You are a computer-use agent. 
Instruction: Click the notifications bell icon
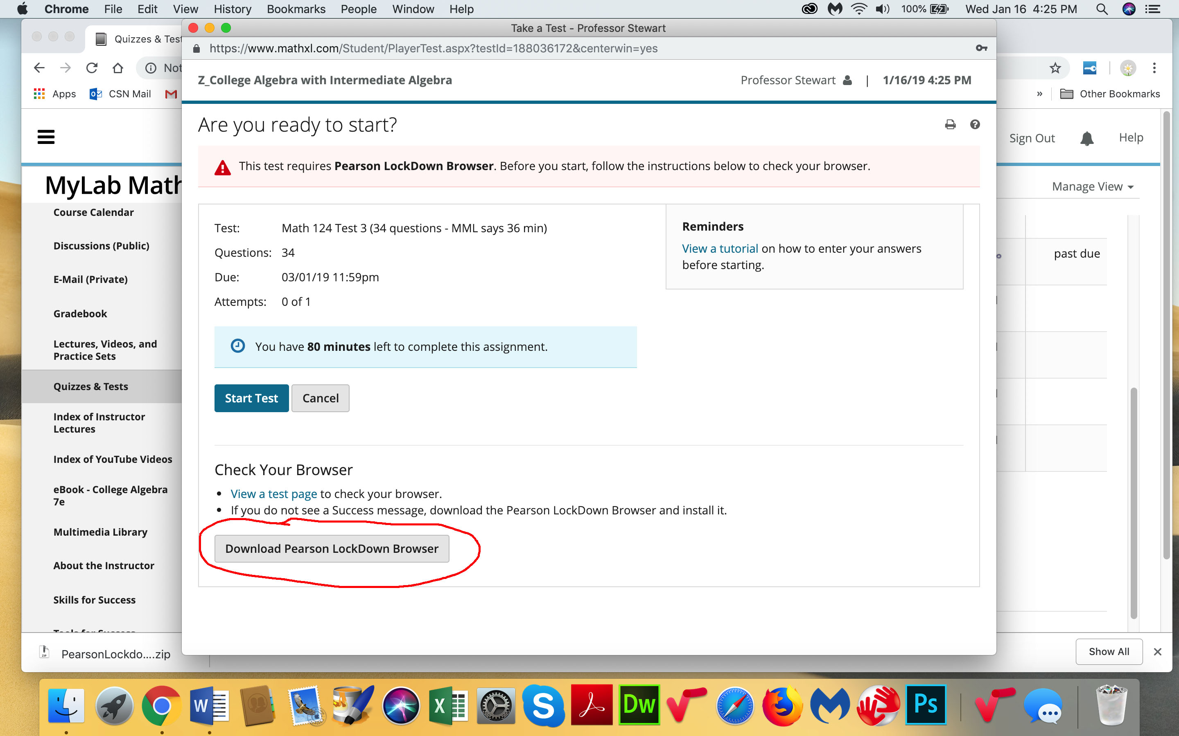[x=1086, y=138]
